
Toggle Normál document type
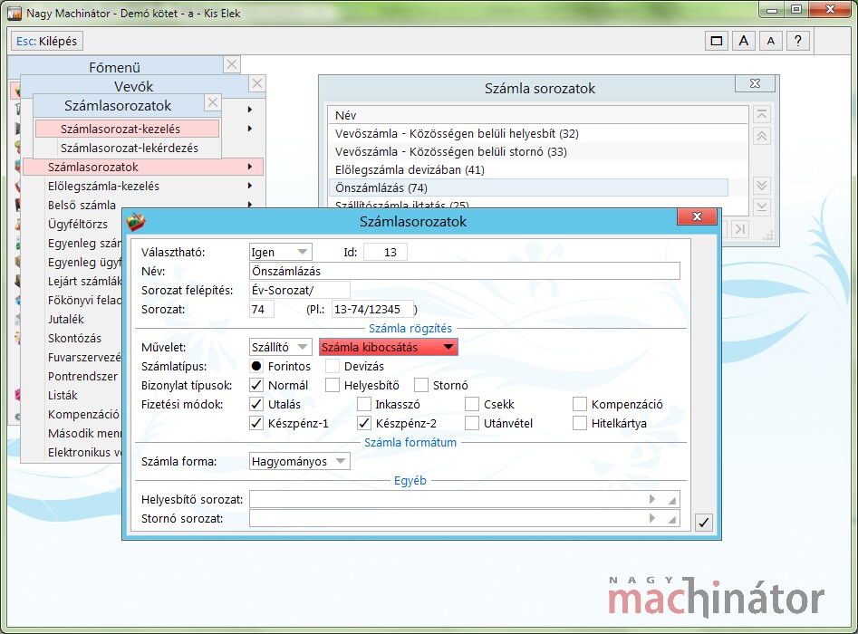pyautogui.click(x=256, y=385)
